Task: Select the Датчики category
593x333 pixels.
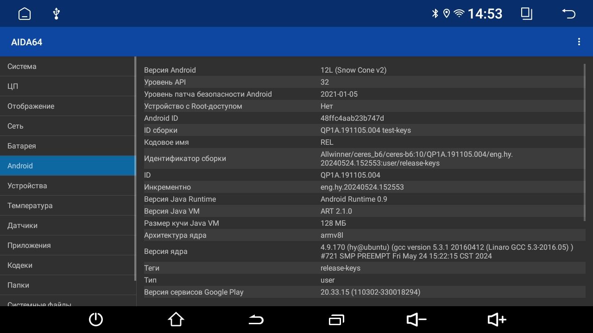Action: point(68,225)
